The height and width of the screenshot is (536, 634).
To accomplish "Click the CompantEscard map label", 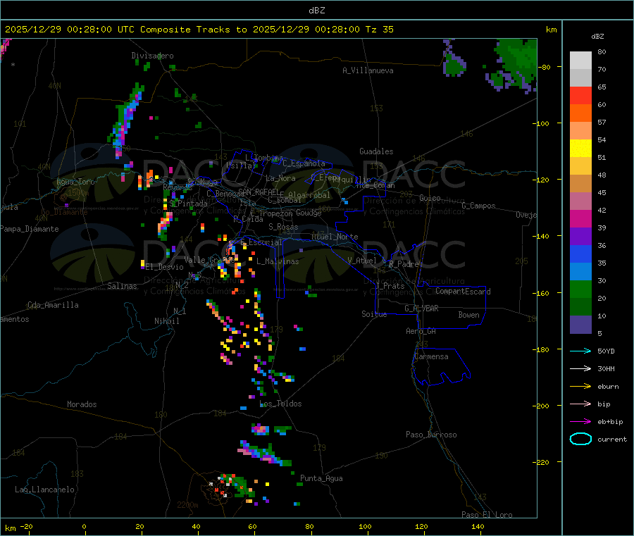I will 463,291.
